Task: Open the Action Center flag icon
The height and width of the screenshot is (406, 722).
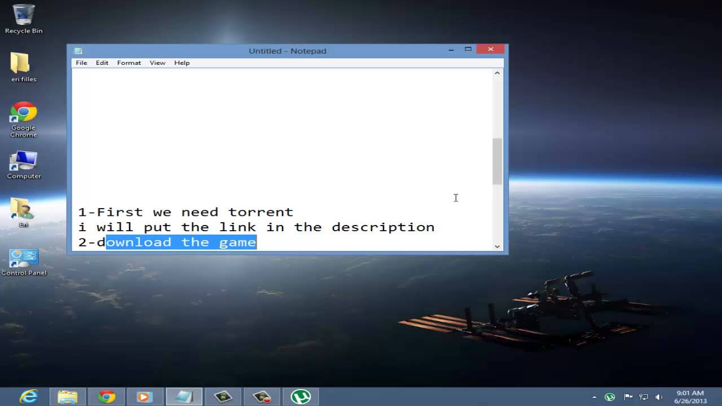Action: [x=628, y=397]
